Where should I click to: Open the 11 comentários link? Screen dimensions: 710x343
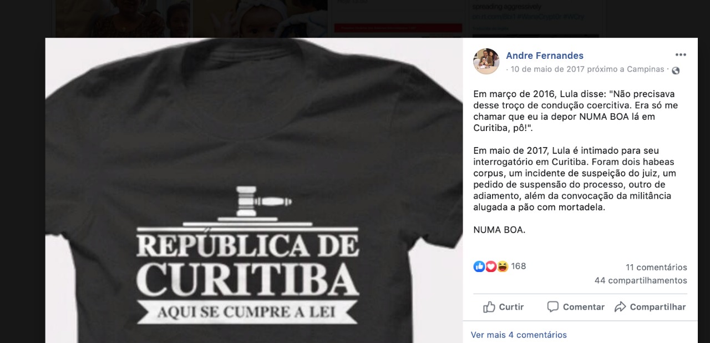[x=656, y=268]
